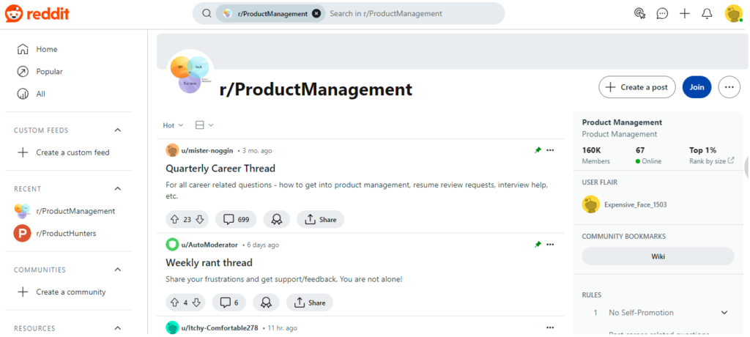This screenshot has height=337, width=750.
Task: Remove the r/ProductManagement search filter
Action: (x=316, y=13)
